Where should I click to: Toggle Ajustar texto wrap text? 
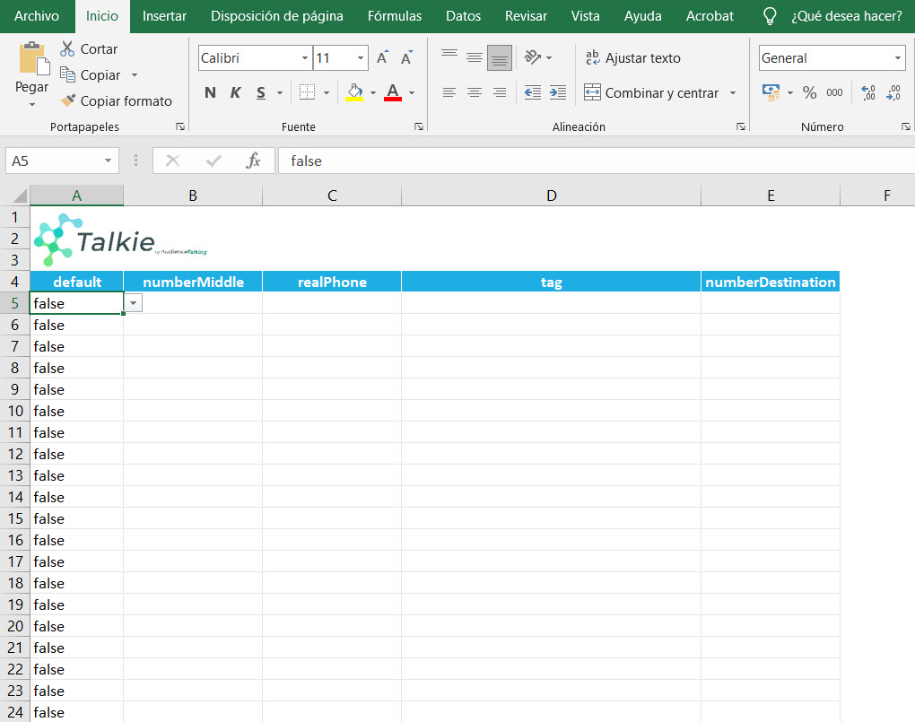click(633, 57)
